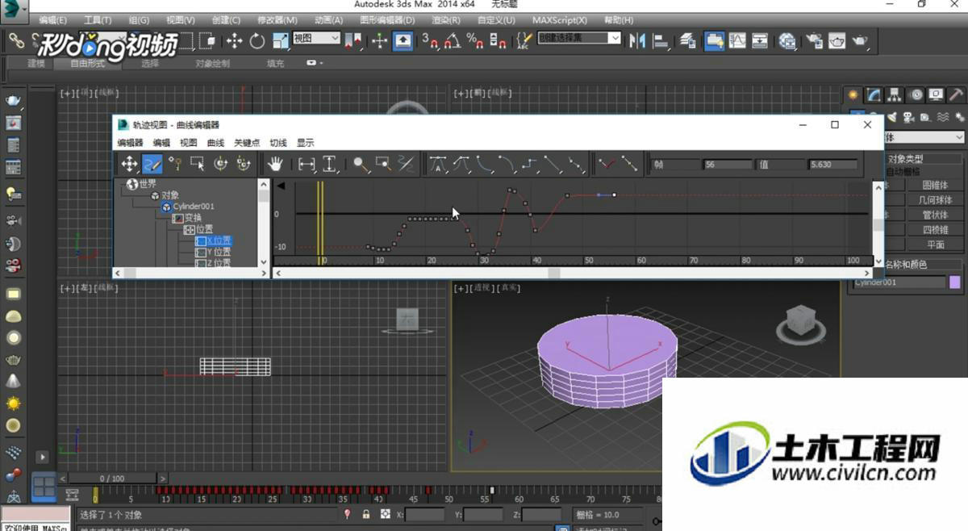968x531 pixels.
Task: Open the Hierarchy panel tab icon
Action: click(893, 94)
